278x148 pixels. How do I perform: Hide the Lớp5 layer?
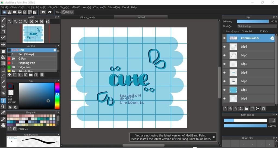click(225, 64)
